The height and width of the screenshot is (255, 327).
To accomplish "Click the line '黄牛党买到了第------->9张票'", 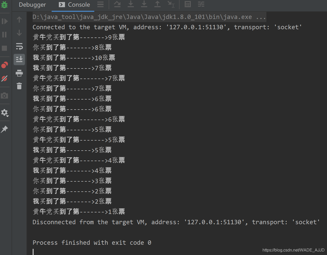I will point(79,37).
